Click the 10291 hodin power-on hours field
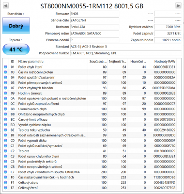Viewport: 184px width, 194px height. pos(168,40)
